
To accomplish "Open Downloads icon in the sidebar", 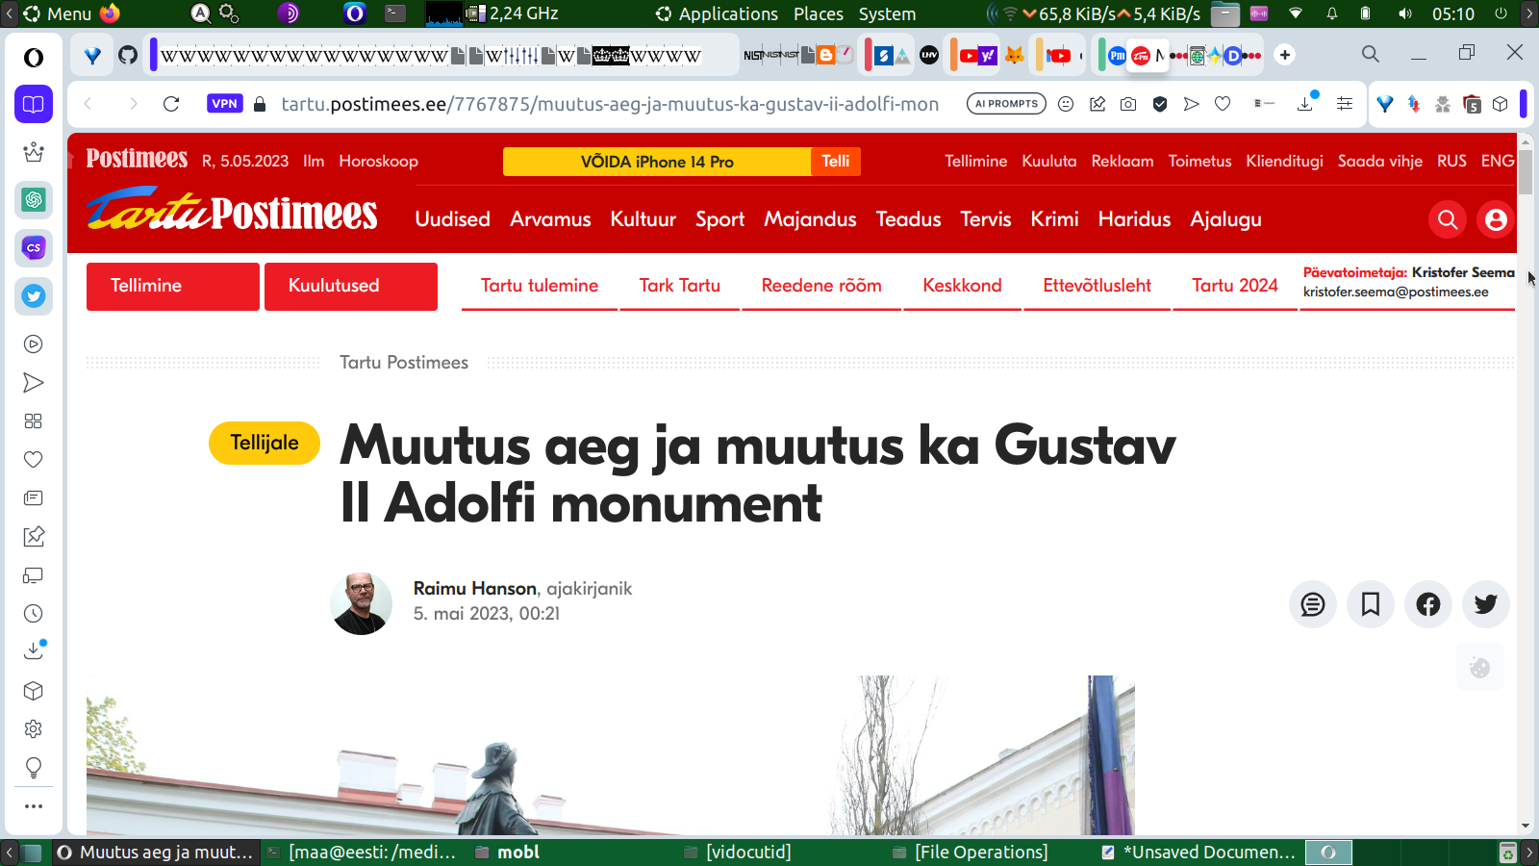I will pyautogui.click(x=34, y=651).
